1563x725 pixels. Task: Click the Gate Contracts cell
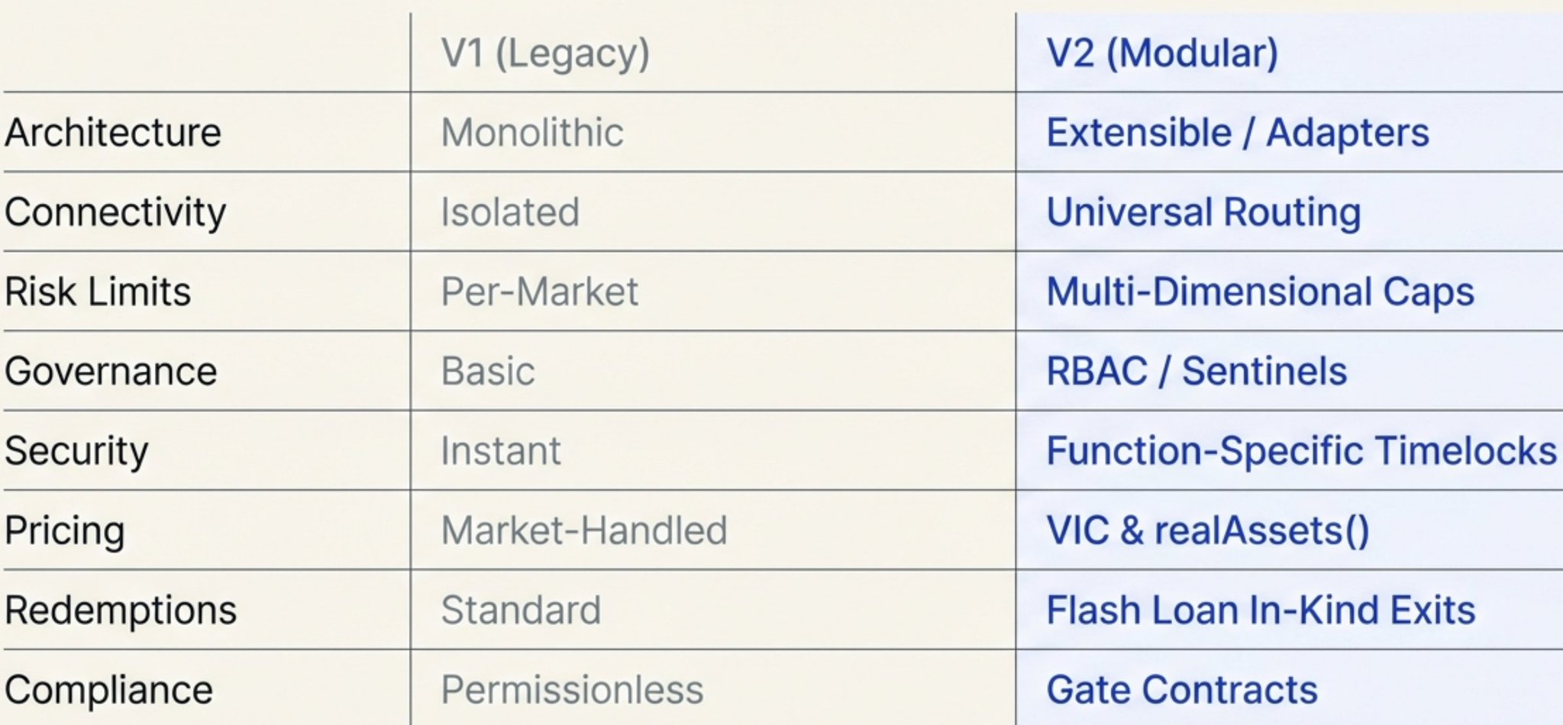(x=1181, y=690)
